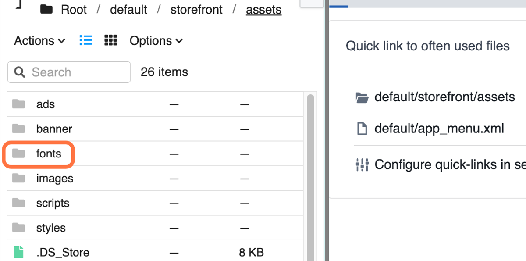The height and width of the screenshot is (261, 526).
Task: Open the fonts folder
Action: pos(49,154)
